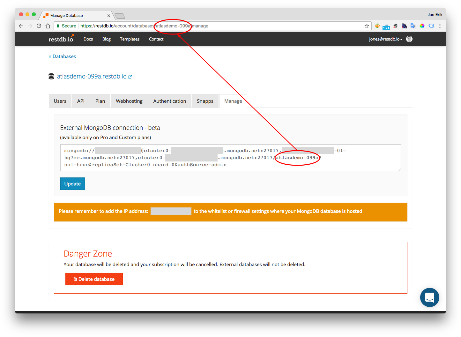The image size is (461, 337).
Task: Bookmark page with star icon
Action: point(367,26)
